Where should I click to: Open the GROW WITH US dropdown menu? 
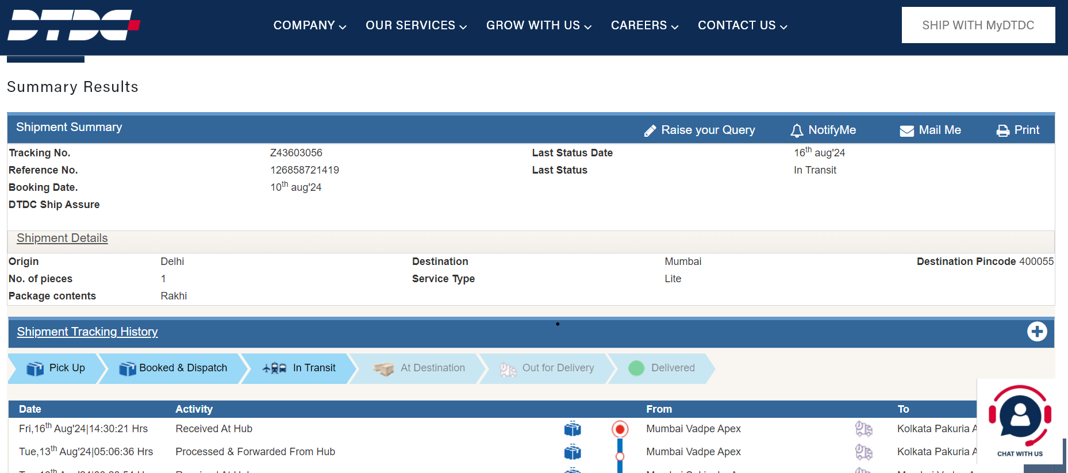click(x=539, y=25)
